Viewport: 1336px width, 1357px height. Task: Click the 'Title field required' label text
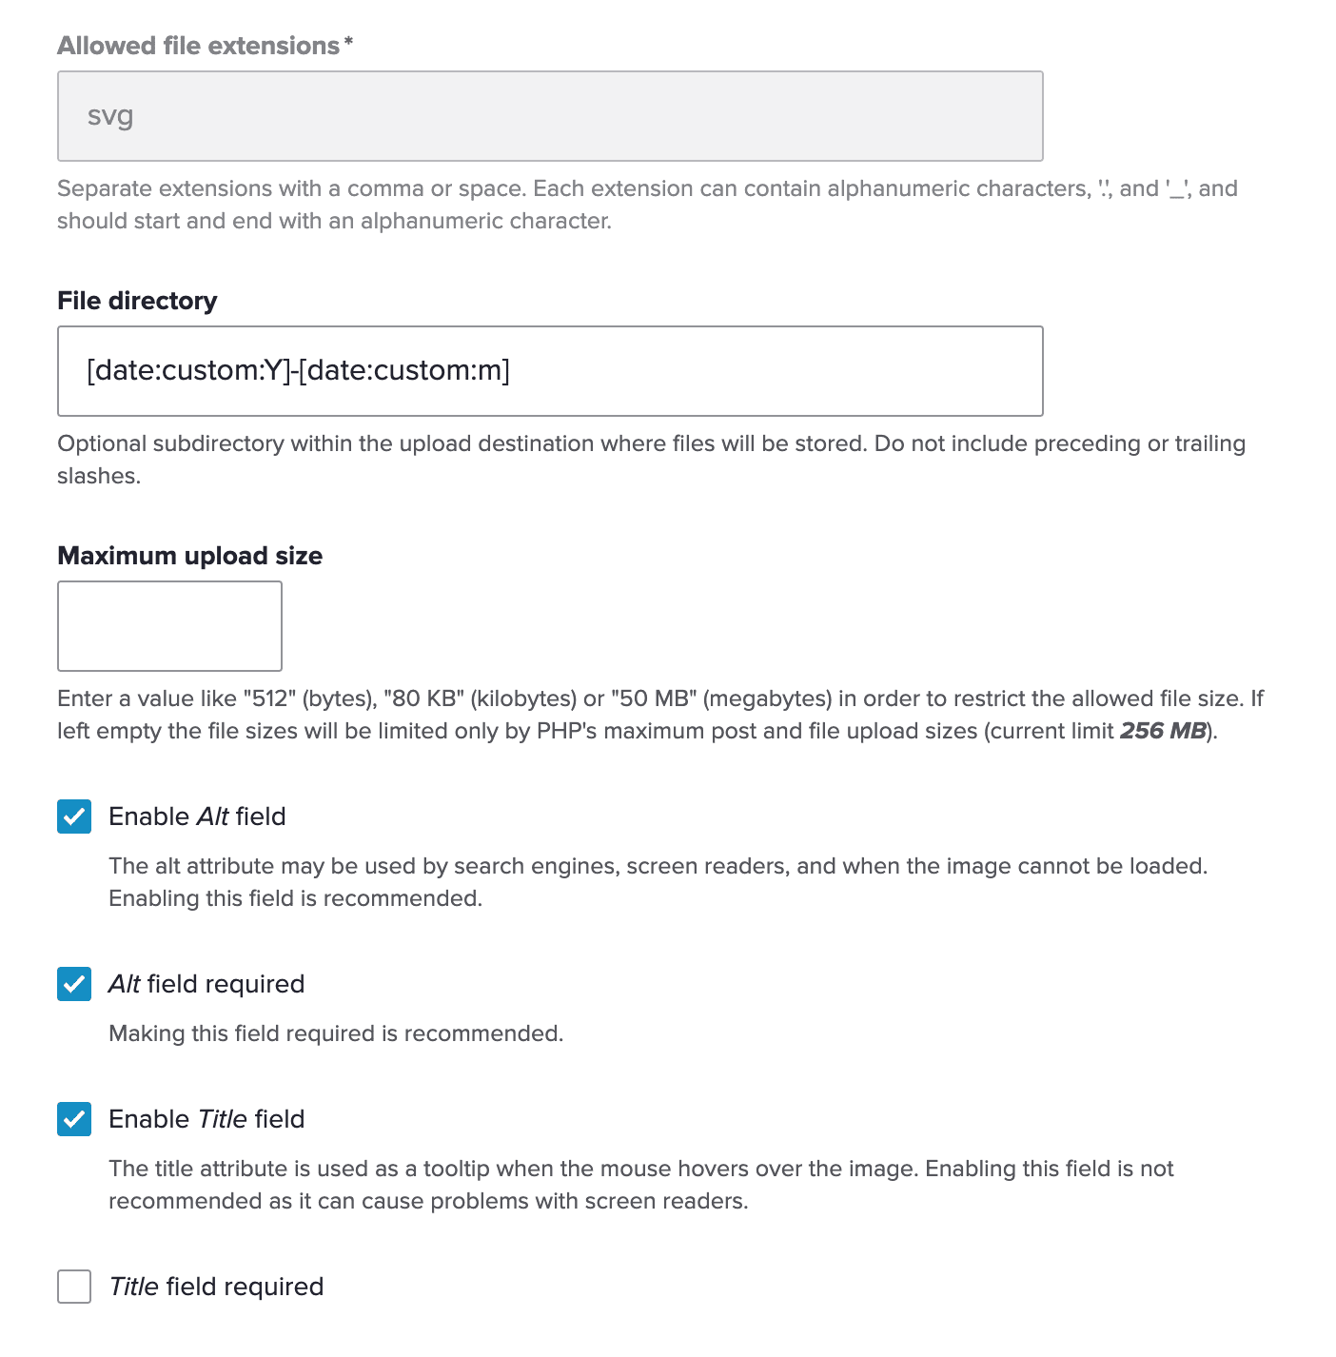(216, 1287)
